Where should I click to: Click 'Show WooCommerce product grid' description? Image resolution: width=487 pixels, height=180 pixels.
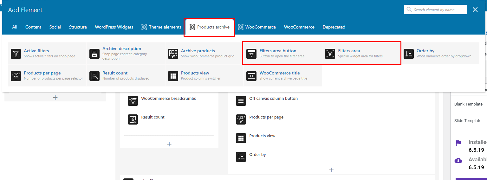(x=208, y=56)
